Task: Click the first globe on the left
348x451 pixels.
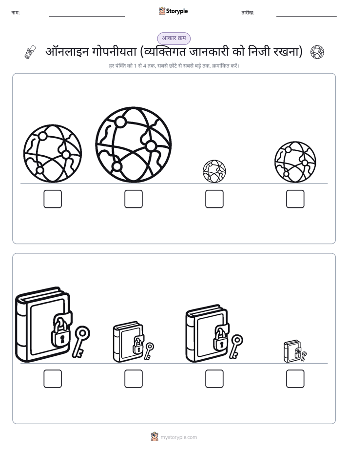Action: (53, 154)
